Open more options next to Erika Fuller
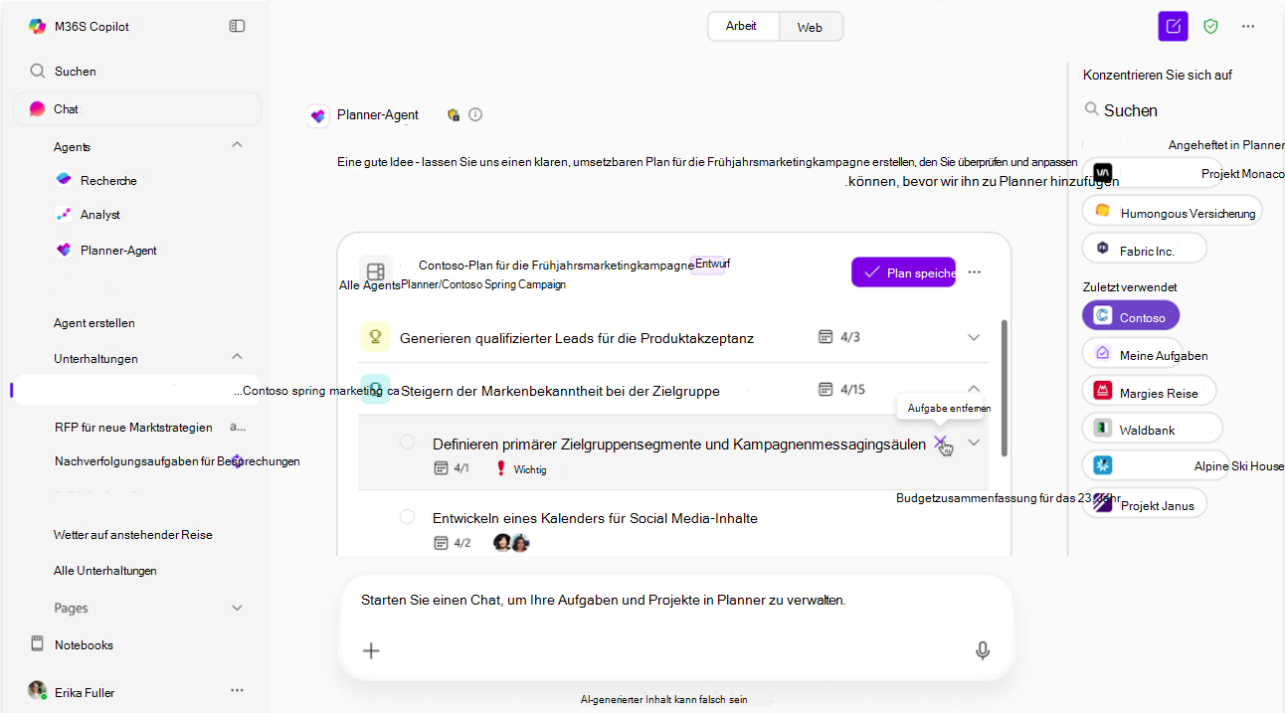This screenshot has height=713, width=1285. (237, 689)
